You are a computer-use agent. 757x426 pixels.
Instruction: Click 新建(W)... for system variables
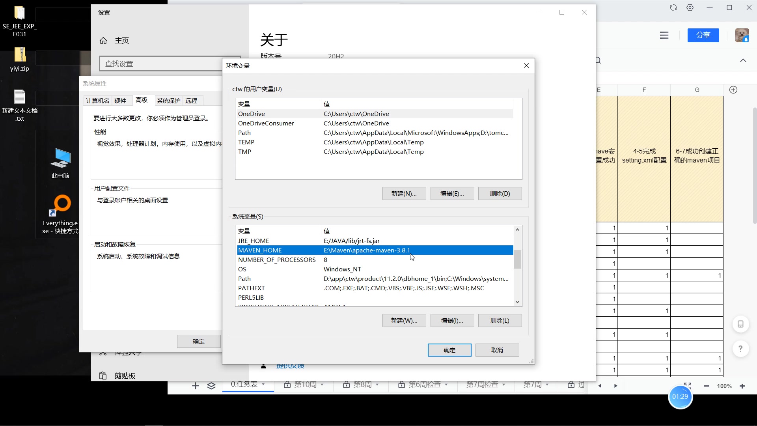tap(404, 320)
